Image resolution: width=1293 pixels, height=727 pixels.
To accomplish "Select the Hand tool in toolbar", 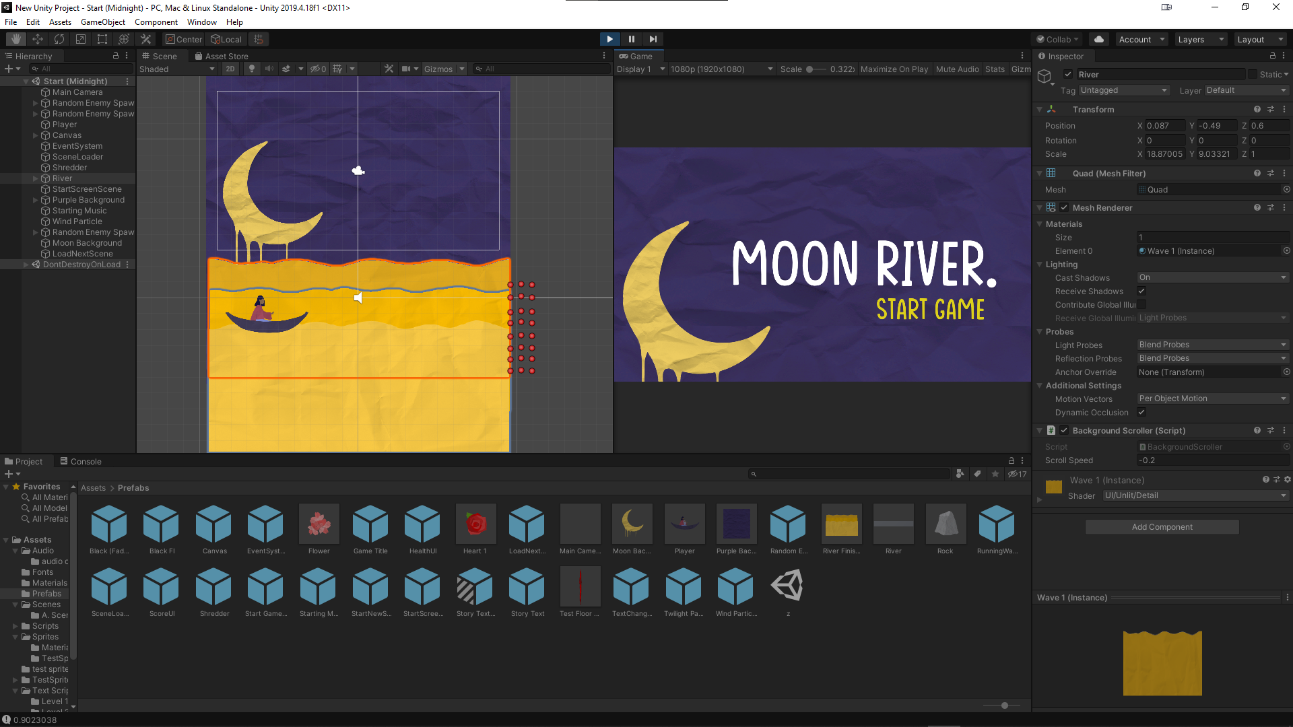I will 16,39.
